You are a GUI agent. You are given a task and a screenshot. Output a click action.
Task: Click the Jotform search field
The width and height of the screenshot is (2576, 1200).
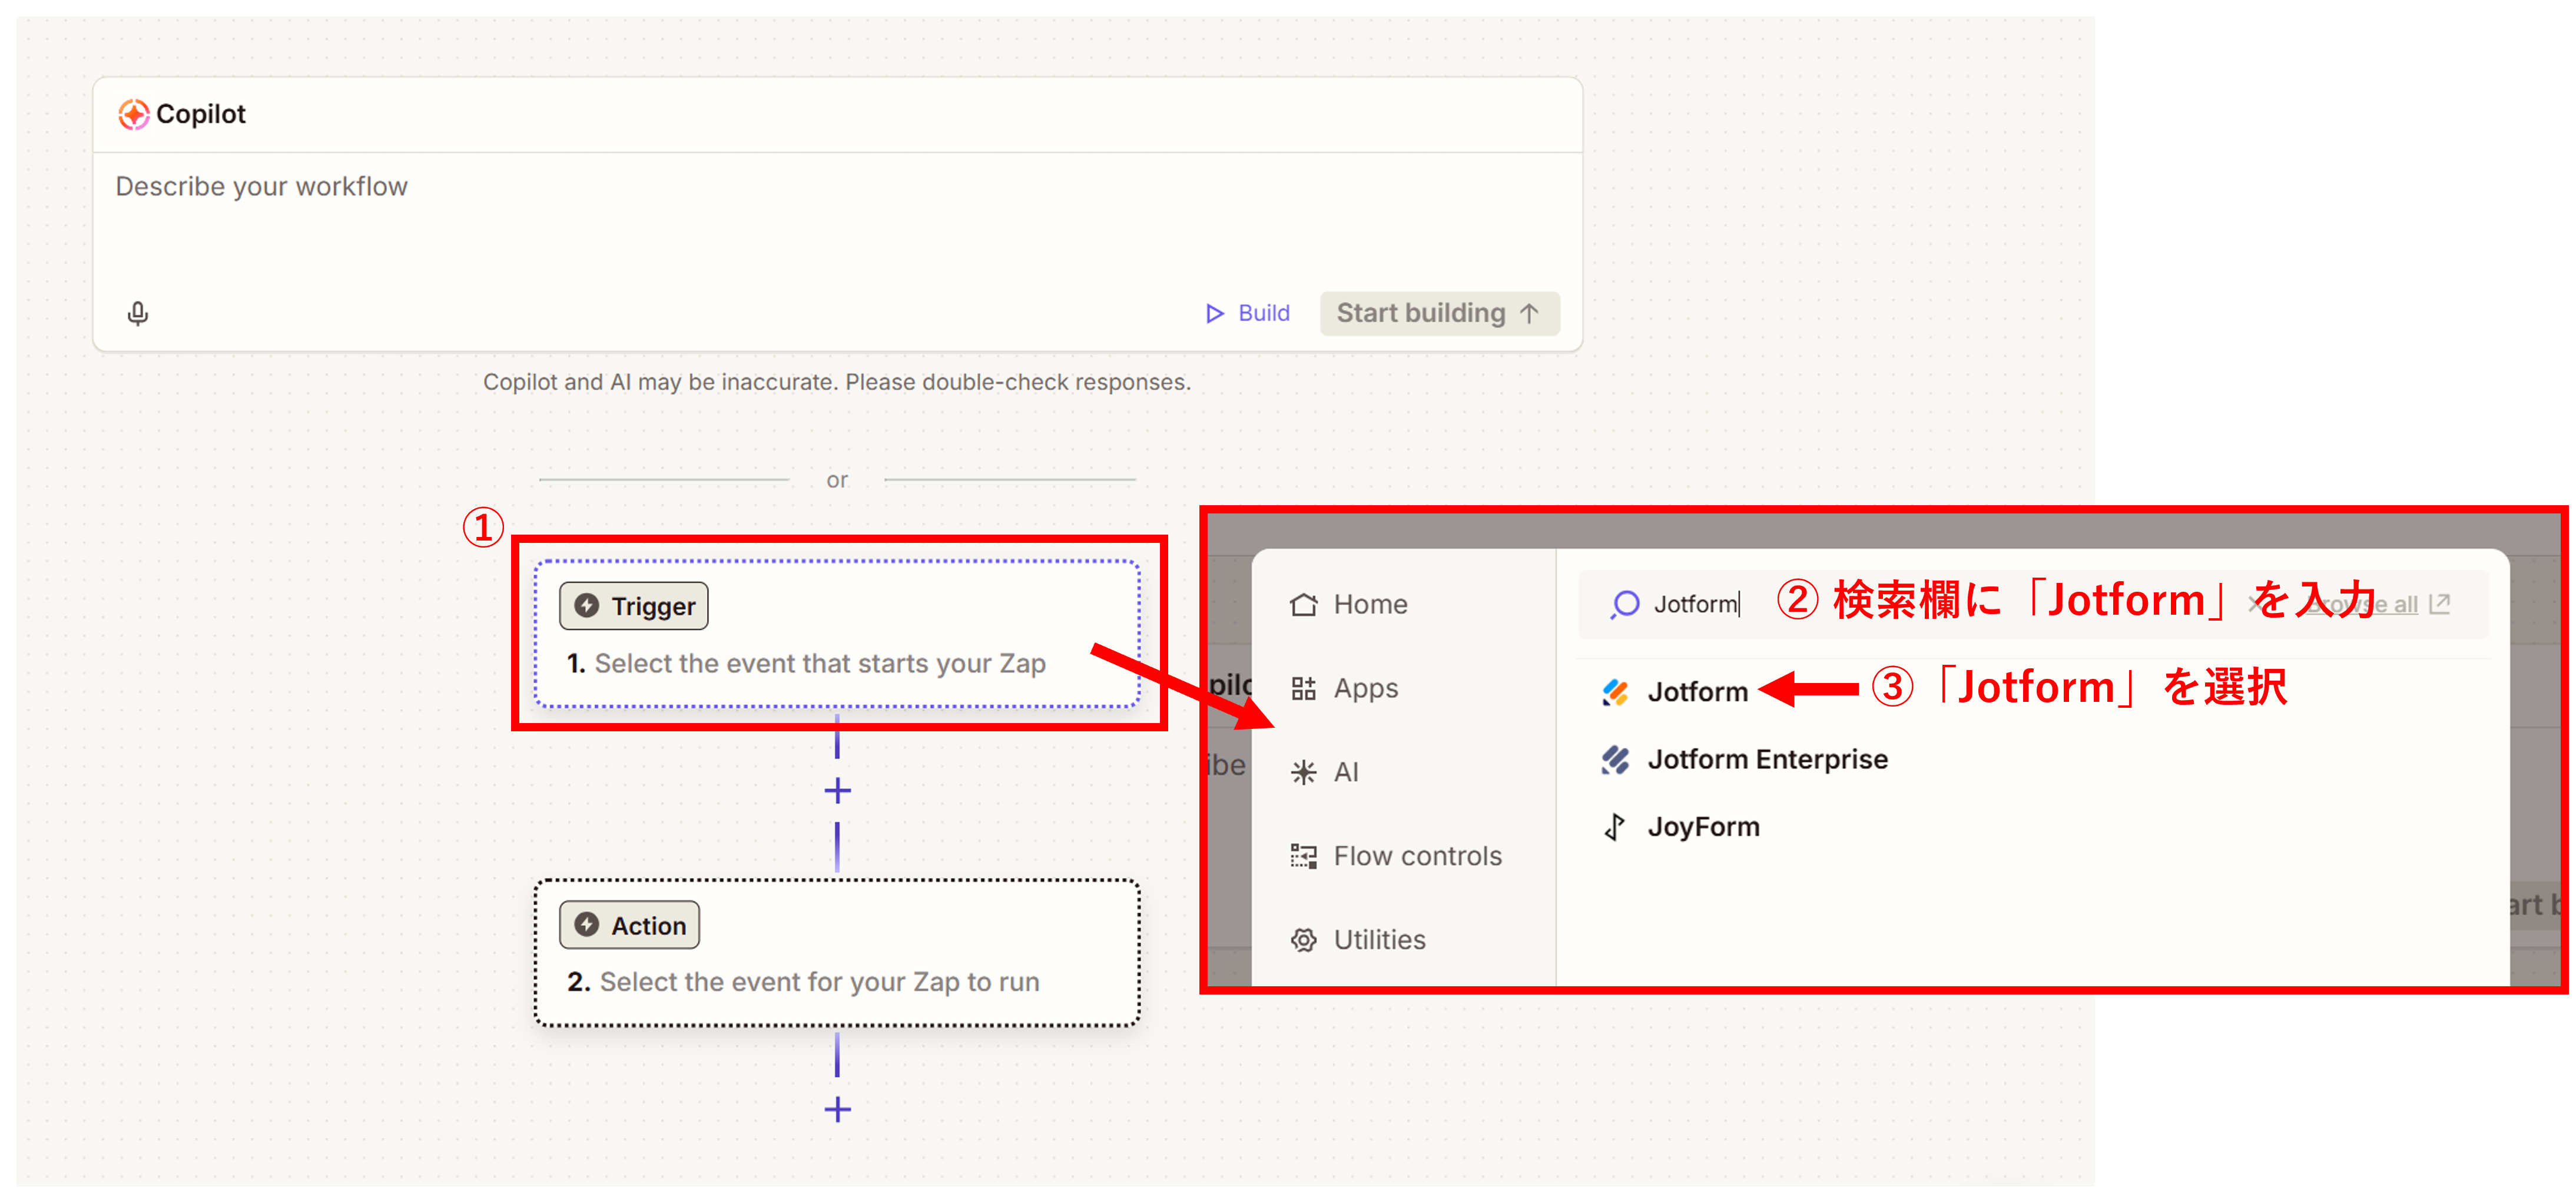[1697, 604]
